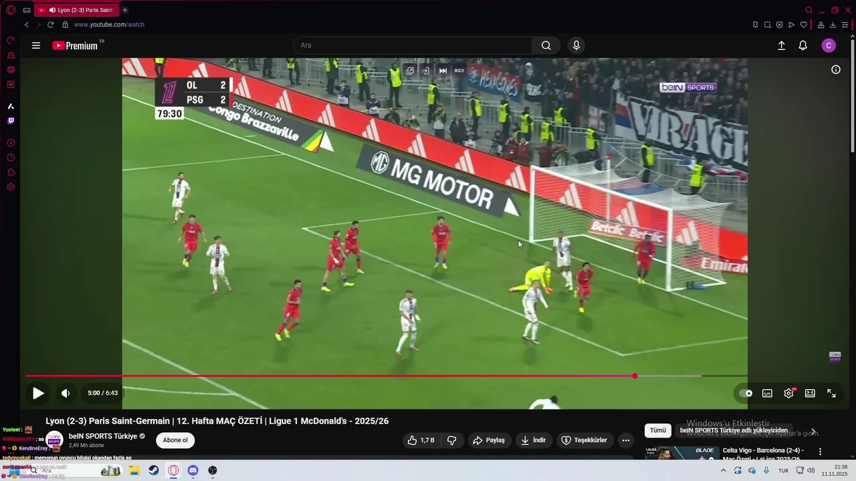Open options for Celta Vigo video

tap(821, 452)
